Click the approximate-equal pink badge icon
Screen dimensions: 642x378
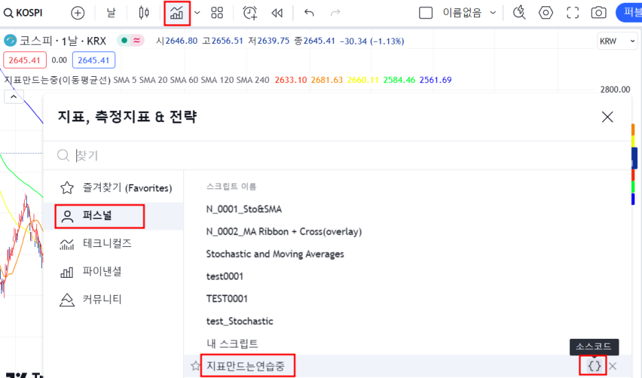point(136,40)
